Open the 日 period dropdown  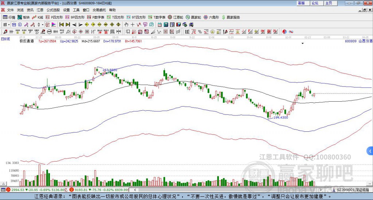pos(7,25)
